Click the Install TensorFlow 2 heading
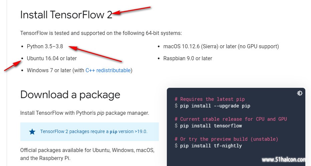The width and height of the screenshot is (311, 166). point(66,15)
